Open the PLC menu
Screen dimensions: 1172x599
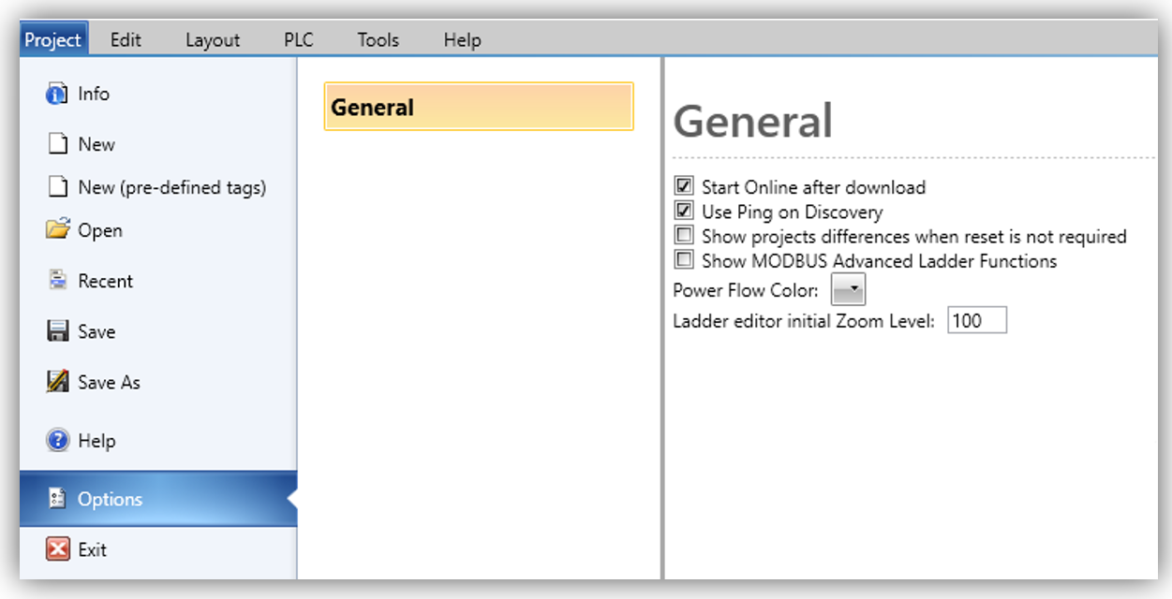coord(299,40)
